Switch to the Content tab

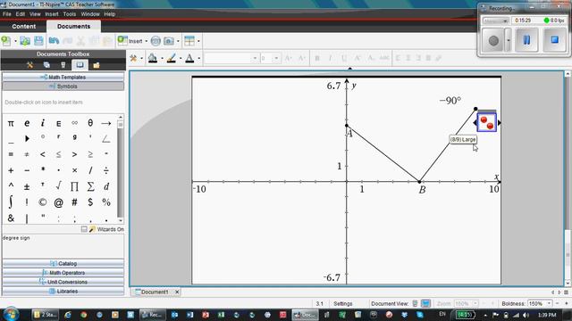(24, 26)
